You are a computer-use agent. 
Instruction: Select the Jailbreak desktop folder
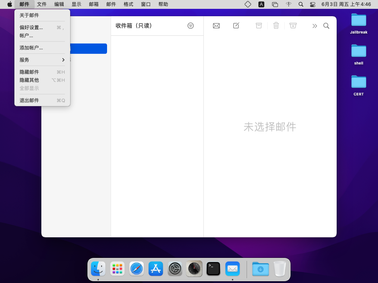click(x=359, y=24)
